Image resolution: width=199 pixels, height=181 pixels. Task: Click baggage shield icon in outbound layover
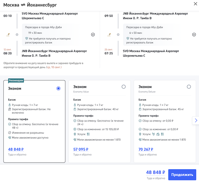coord(27,39)
